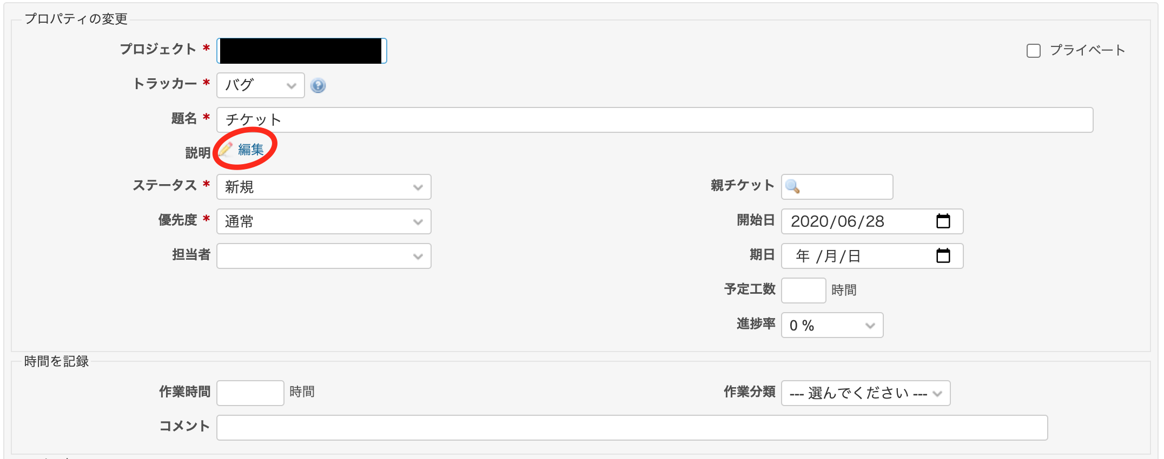The height and width of the screenshot is (459, 1164).
Task: Click the 説明 field label
Action: pos(198,153)
